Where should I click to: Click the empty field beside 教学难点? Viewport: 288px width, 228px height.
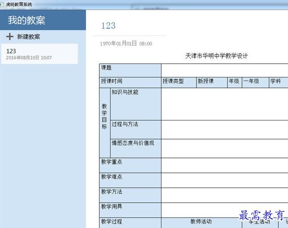pos(224,180)
